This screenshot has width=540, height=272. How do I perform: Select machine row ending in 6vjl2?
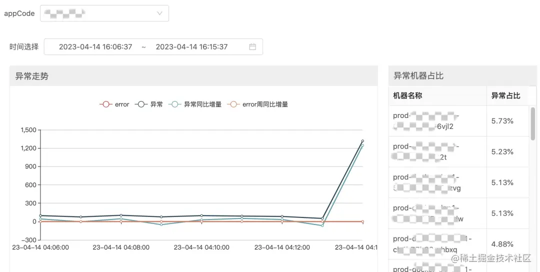pyautogui.click(x=458, y=121)
